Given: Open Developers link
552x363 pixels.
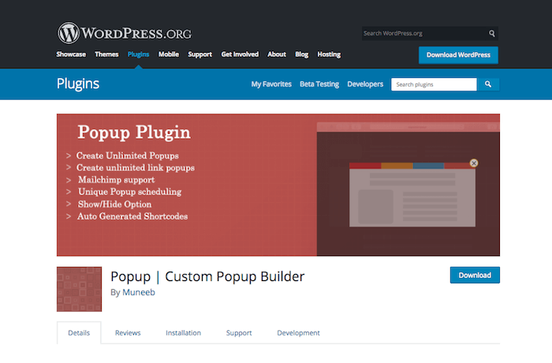Looking at the screenshot, I should point(365,84).
